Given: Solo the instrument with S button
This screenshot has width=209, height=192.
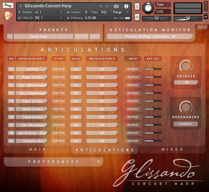Looking at the screenshot, I should [x=137, y=6].
